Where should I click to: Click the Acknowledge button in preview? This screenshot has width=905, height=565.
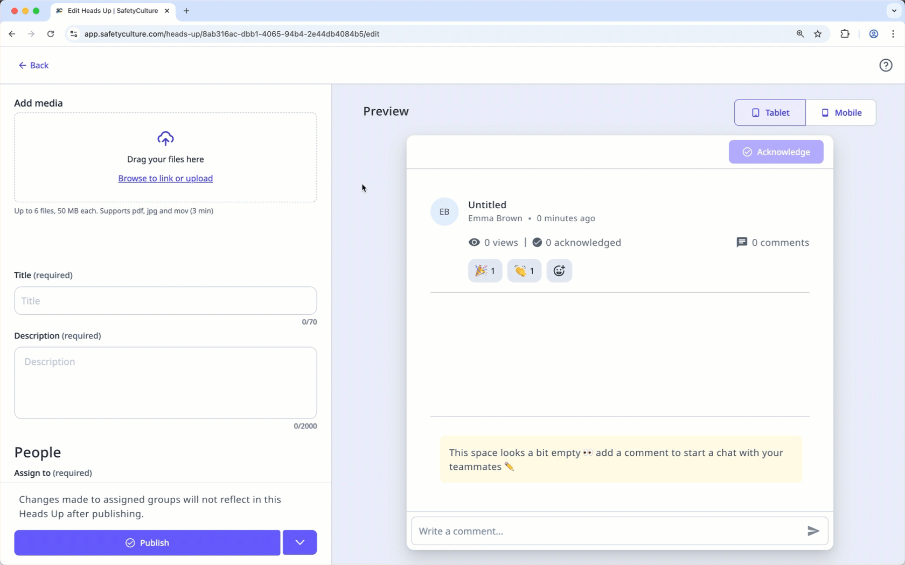(776, 152)
